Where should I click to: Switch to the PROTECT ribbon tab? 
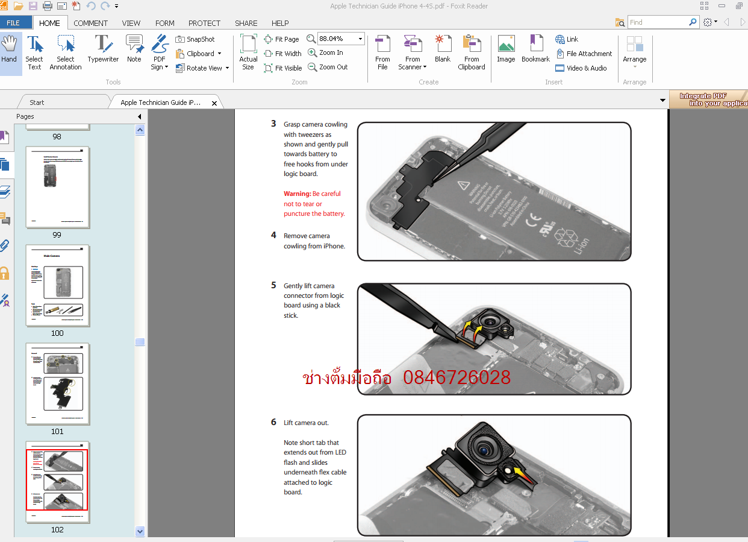coord(205,23)
